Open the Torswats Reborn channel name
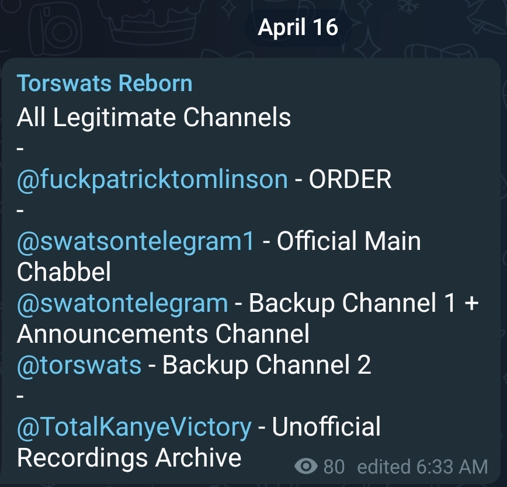507x487 pixels. click(105, 84)
